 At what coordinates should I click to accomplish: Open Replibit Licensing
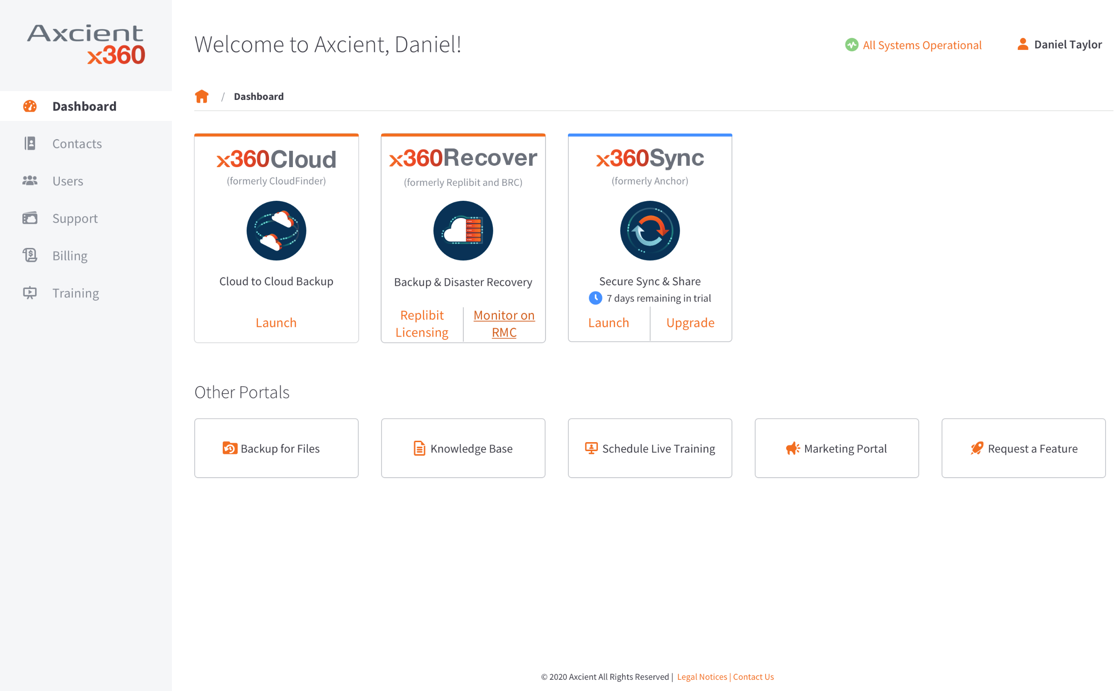(x=422, y=323)
